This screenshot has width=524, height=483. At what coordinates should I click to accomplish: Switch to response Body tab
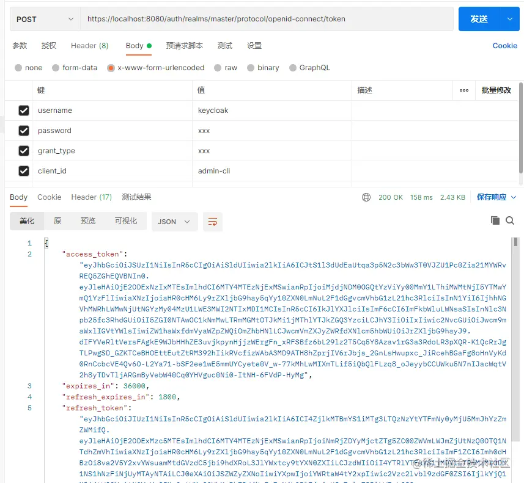click(x=19, y=197)
